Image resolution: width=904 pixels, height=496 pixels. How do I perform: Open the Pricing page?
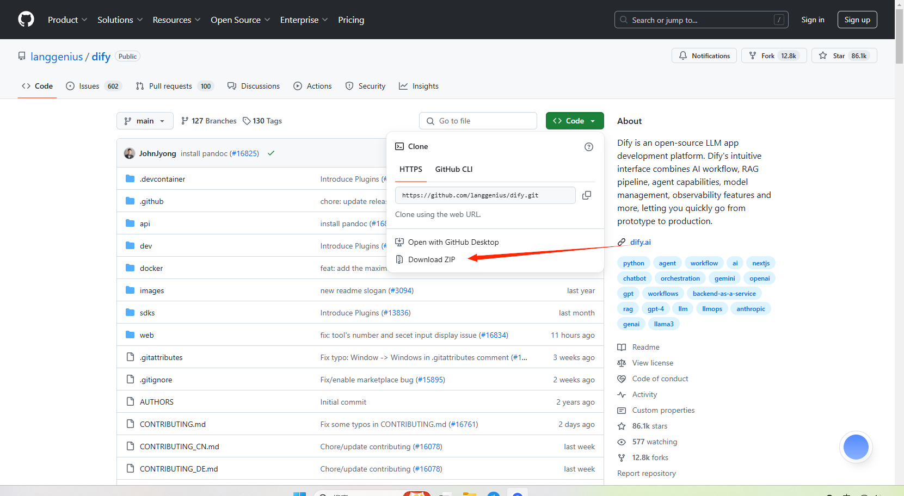pos(351,20)
